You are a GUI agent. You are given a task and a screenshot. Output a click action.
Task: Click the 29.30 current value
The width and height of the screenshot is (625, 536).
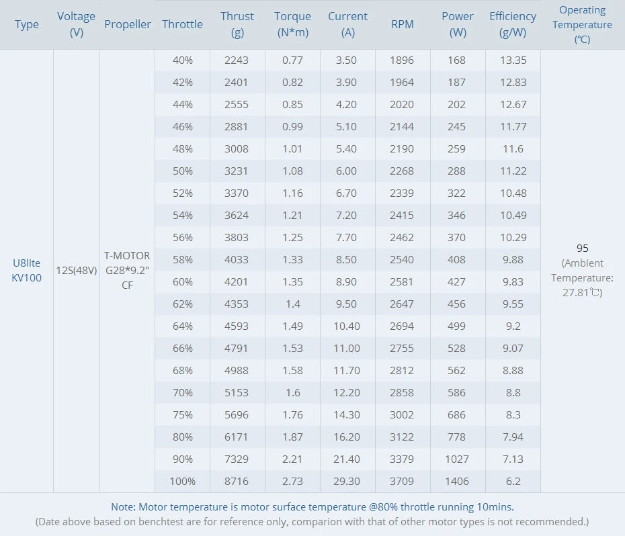pyautogui.click(x=347, y=481)
